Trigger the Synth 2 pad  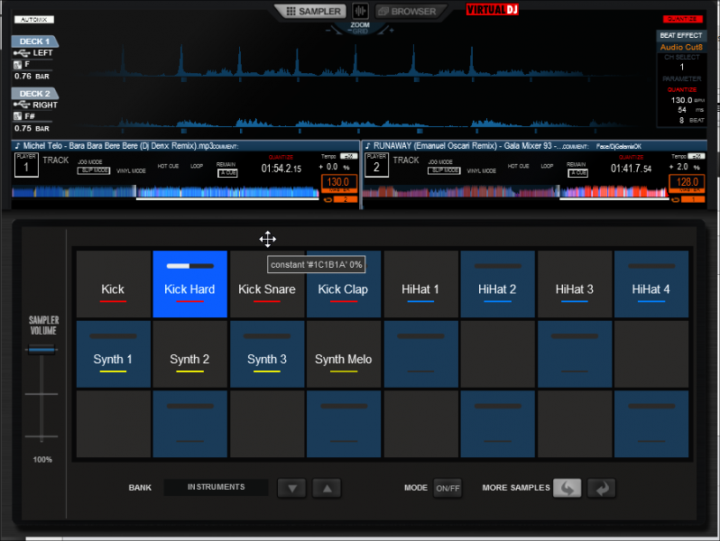pos(190,354)
